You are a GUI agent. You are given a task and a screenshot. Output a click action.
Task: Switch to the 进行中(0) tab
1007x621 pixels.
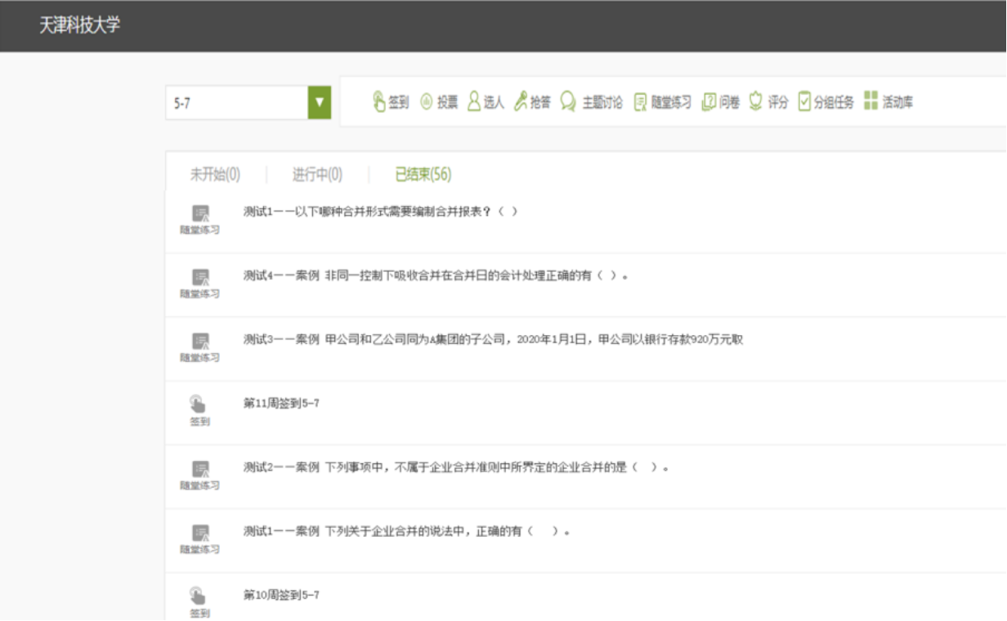pyautogui.click(x=317, y=174)
